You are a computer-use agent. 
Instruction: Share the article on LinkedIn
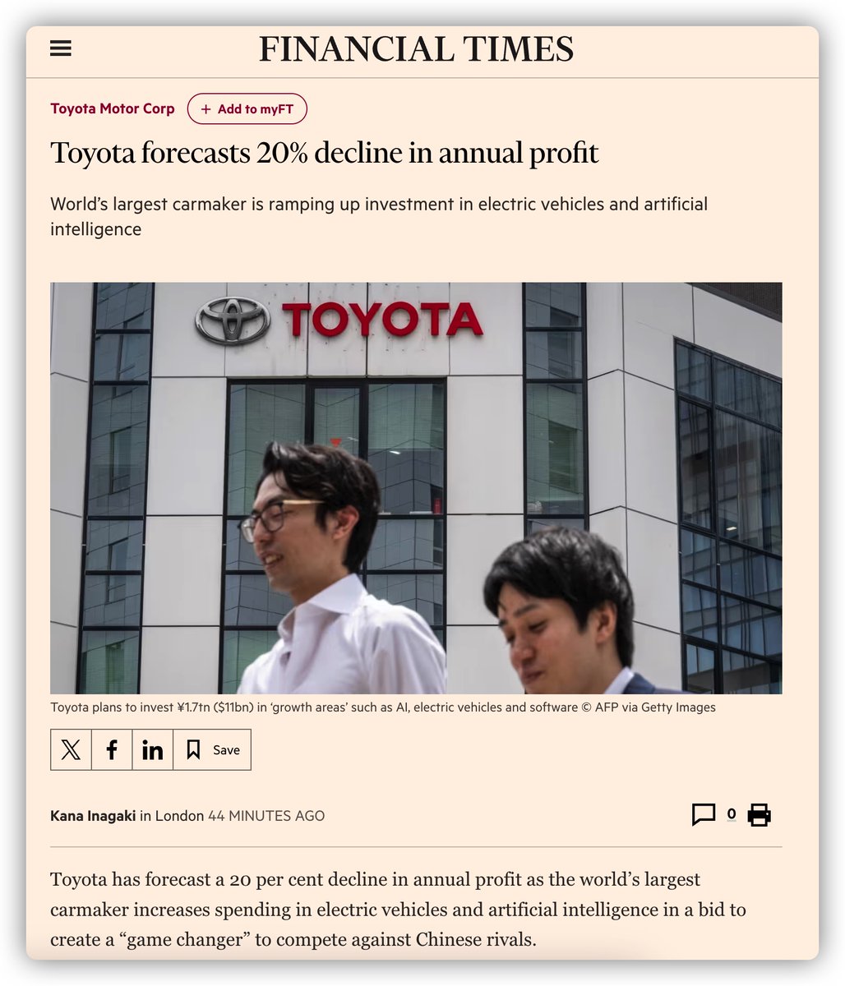click(153, 749)
